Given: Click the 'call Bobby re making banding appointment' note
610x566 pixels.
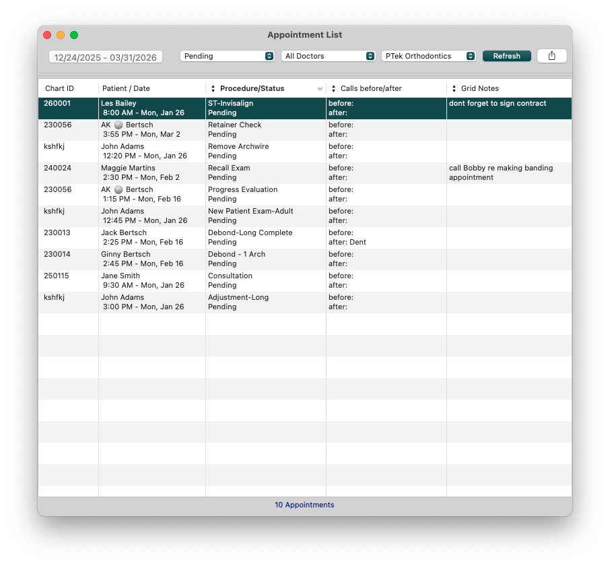Looking at the screenshot, I should pos(501,172).
